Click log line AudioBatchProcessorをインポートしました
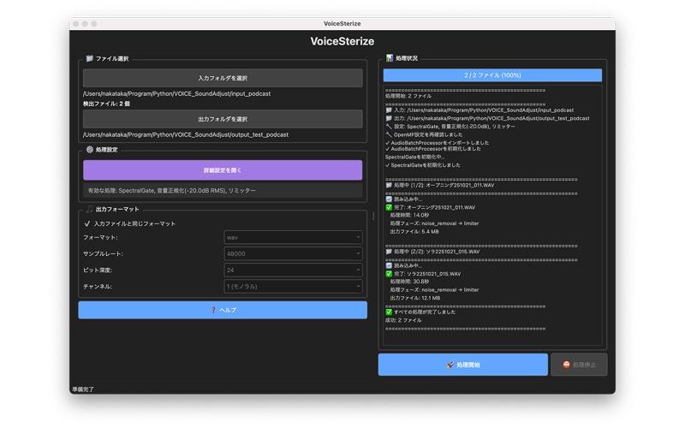685x428 pixels. (x=440, y=143)
